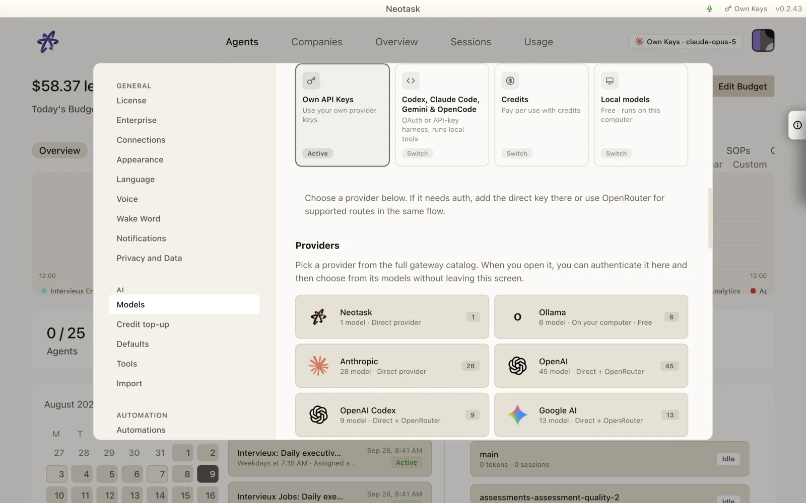Click the Neotask provider logo icon
This screenshot has height=503, width=806.
[x=318, y=317]
